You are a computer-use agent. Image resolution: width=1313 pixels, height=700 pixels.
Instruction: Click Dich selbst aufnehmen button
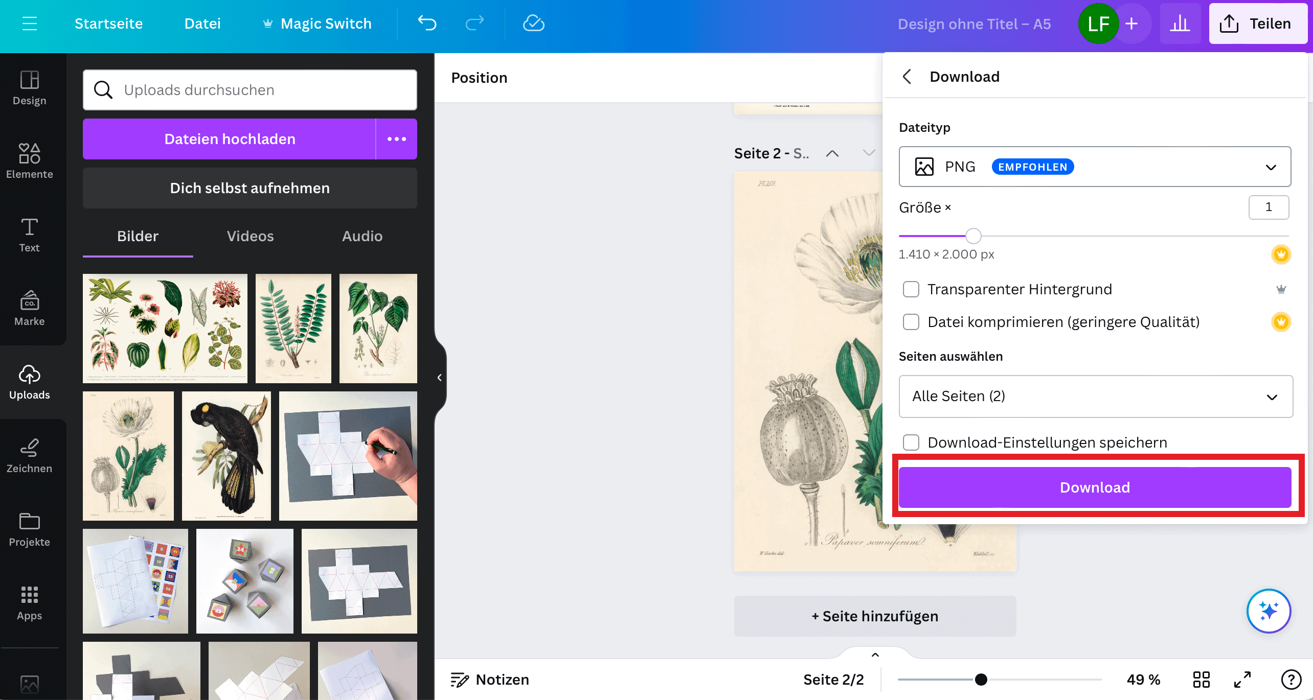(x=250, y=188)
